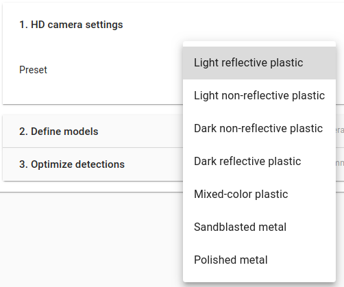Select Sandblasted metal from preset list
Screen dimensions: 344x287
[x=259, y=227]
